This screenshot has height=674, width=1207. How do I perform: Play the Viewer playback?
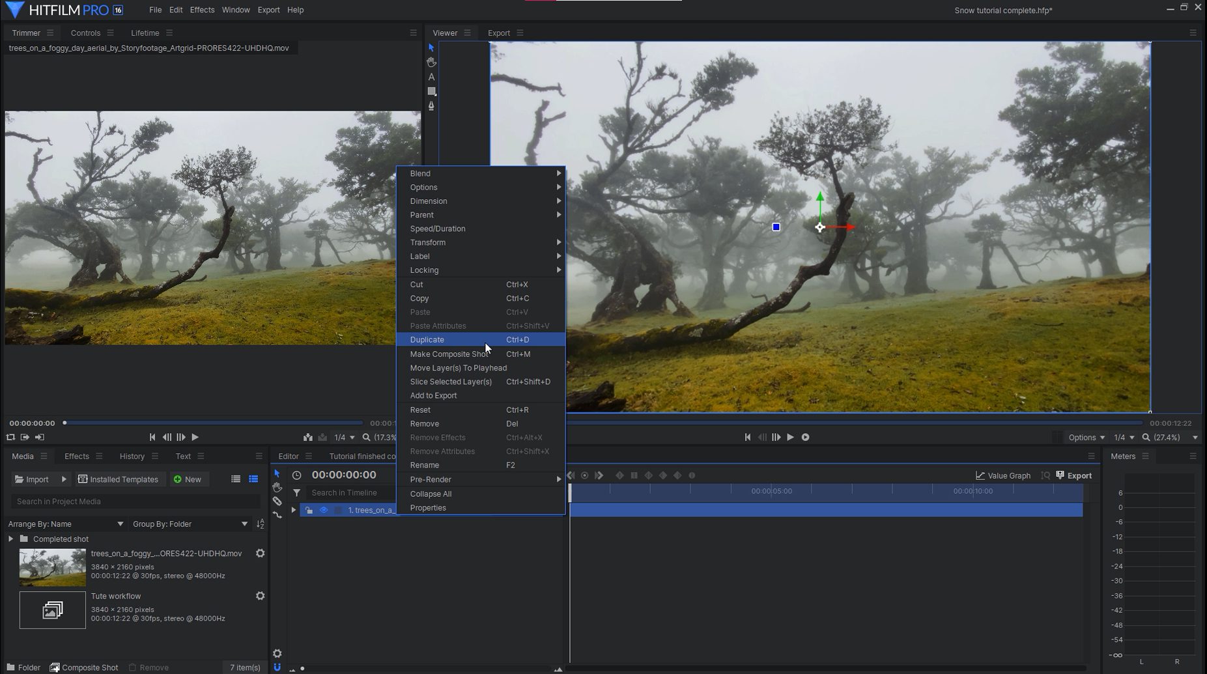tap(791, 437)
